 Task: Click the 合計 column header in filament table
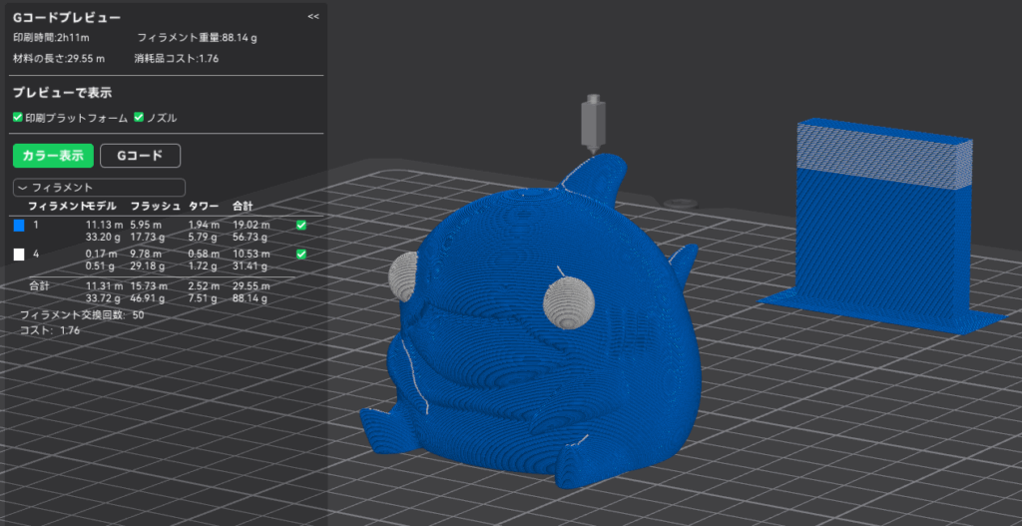(244, 206)
